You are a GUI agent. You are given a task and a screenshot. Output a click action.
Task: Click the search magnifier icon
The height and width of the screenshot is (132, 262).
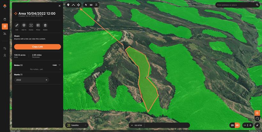(x=257, y=5)
